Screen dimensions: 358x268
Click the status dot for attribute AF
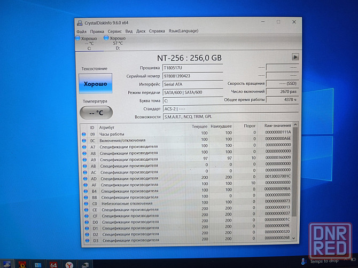coord(85,185)
